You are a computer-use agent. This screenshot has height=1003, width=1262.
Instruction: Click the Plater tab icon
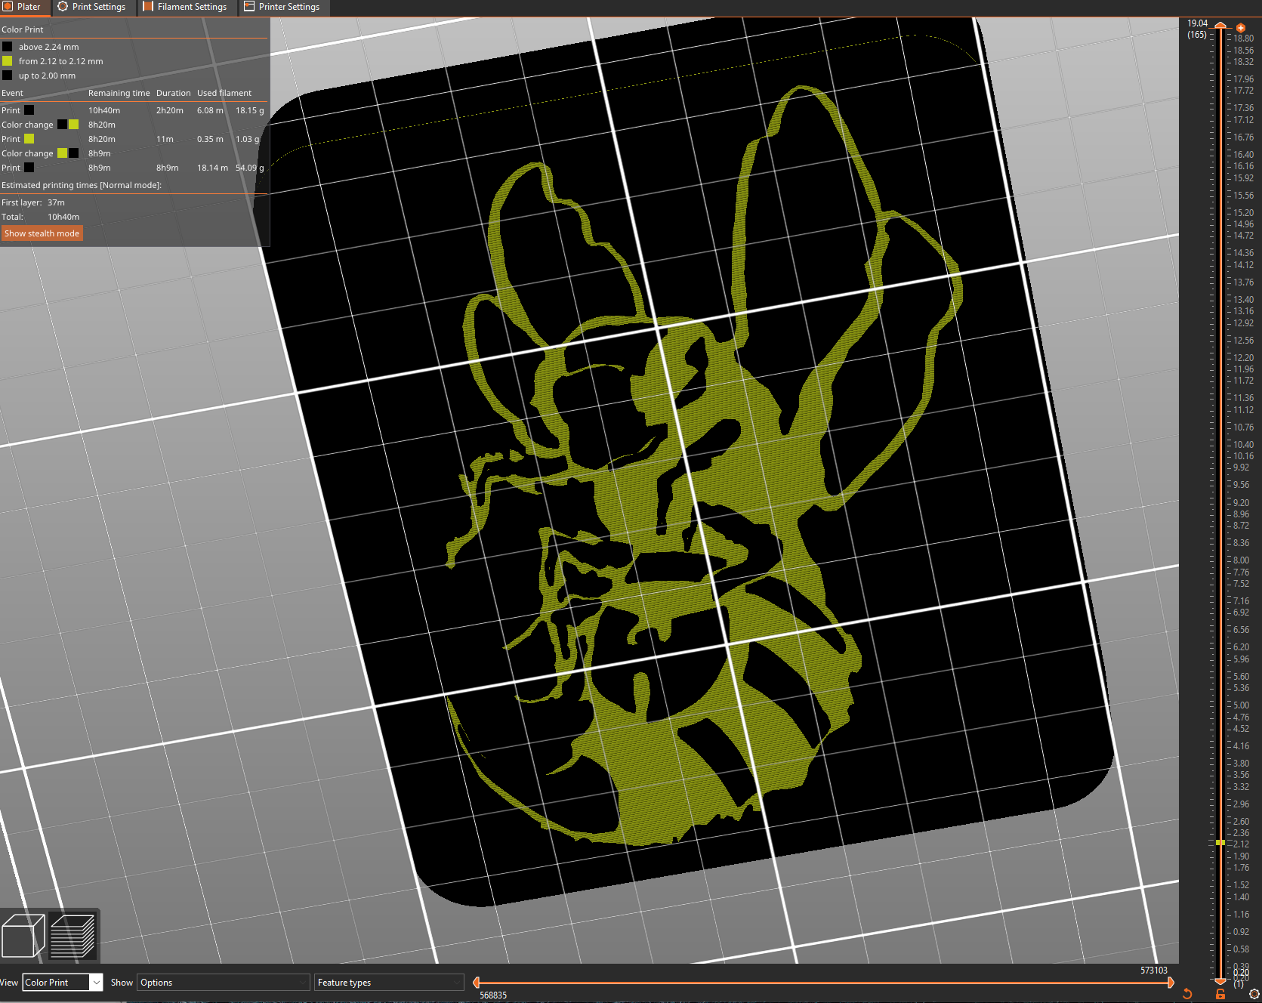pyautogui.click(x=8, y=7)
